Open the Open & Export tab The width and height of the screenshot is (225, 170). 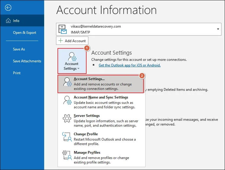coord(25,33)
